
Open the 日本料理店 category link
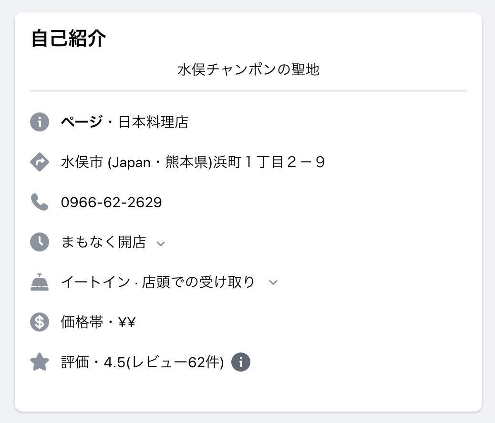coord(153,122)
